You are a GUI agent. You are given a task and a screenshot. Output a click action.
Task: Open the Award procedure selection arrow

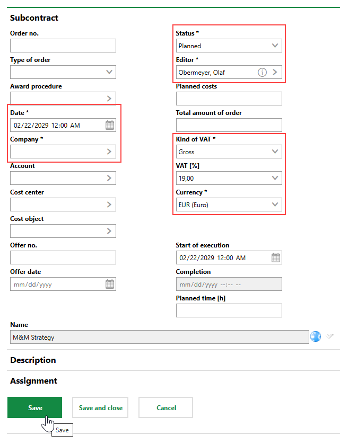click(109, 99)
